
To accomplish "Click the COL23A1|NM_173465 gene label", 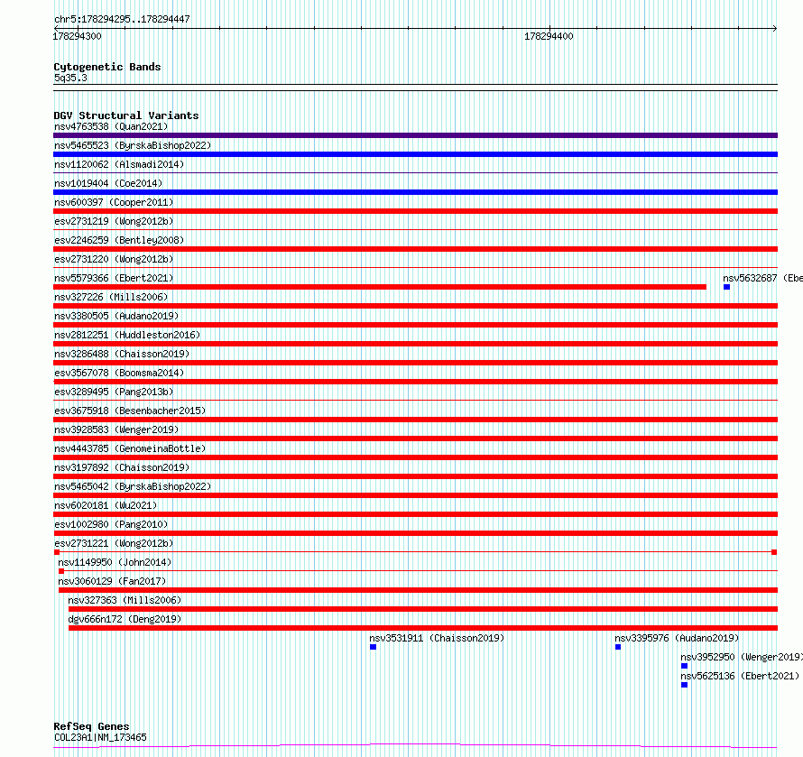I will (100, 737).
